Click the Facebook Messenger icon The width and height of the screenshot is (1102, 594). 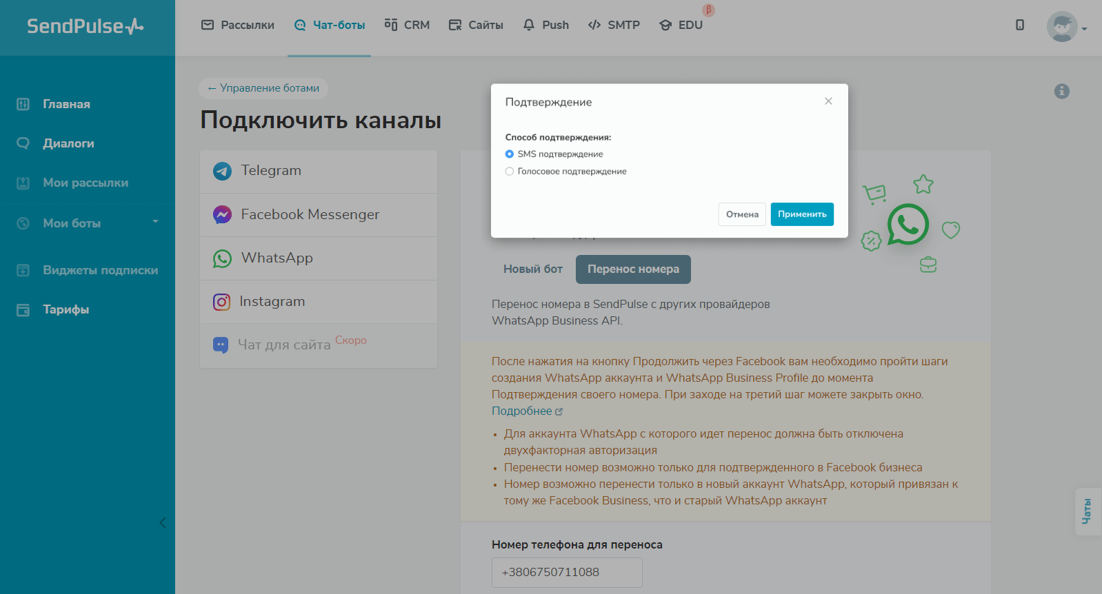click(222, 215)
